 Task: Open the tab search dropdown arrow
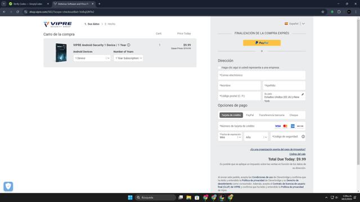coord(4,4)
